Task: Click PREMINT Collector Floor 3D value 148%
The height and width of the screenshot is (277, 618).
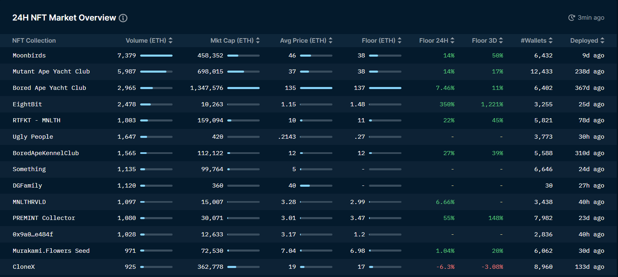Action: coord(496,218)
